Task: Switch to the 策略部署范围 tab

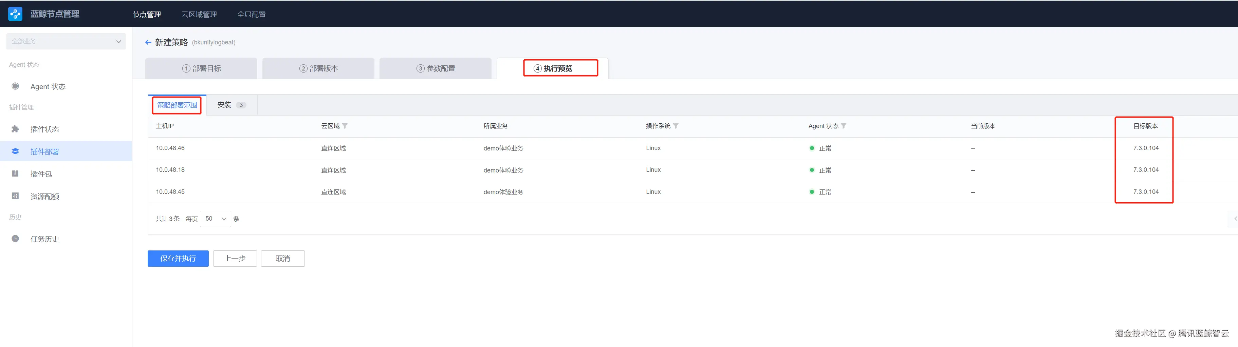Action: point(177,105)
